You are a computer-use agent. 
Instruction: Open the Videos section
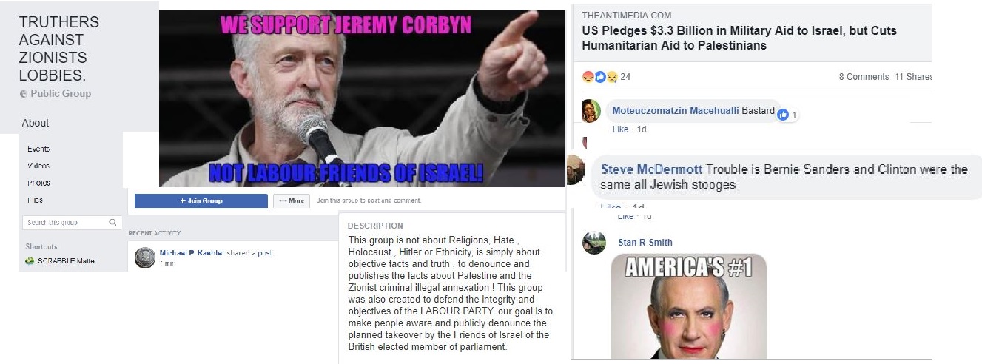[38, 166]
